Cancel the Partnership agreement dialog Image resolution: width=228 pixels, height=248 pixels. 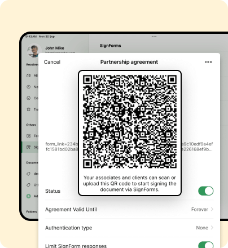click(x=52, y=62)
